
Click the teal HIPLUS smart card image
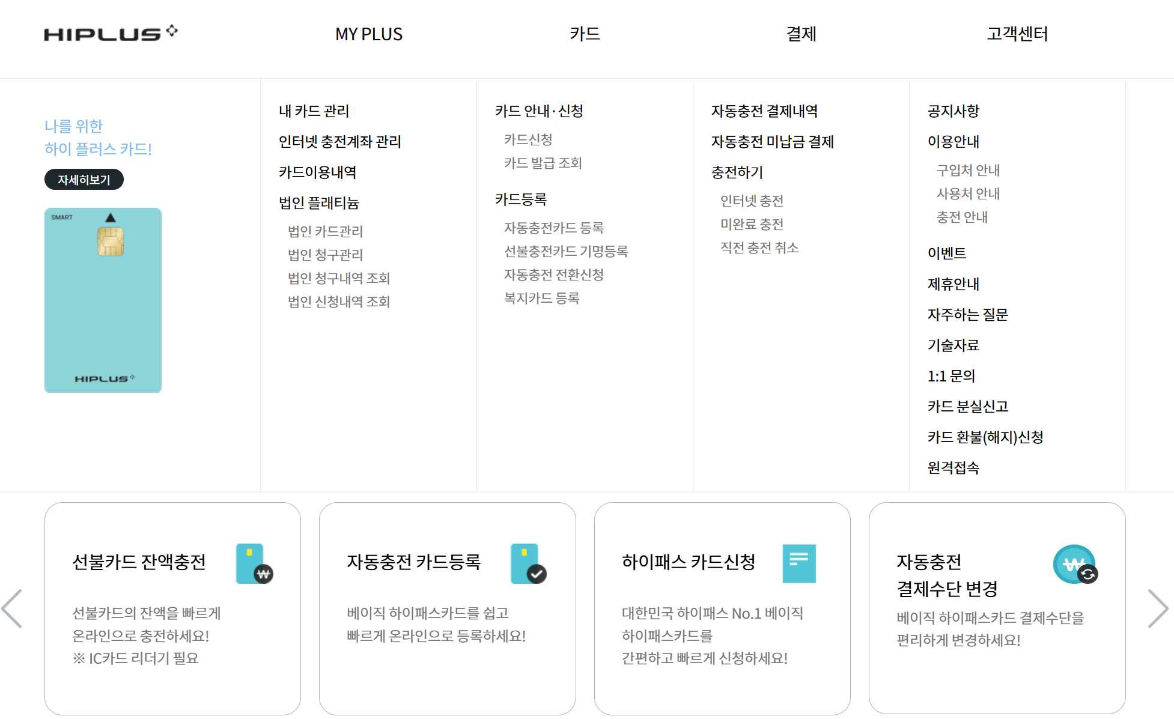point(103,300)
